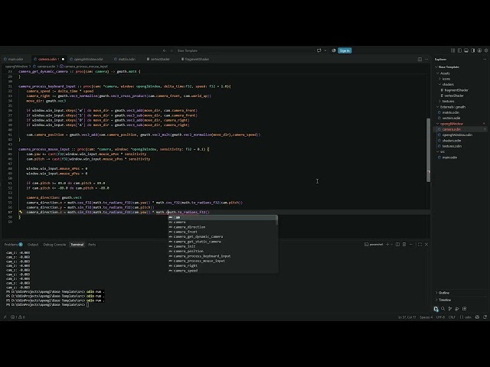The height and width of the screenshot is (367, 490).
Task: Select 'camera_get_dynamic_camera' autocomplete suggestion
Action: [223, 236]
